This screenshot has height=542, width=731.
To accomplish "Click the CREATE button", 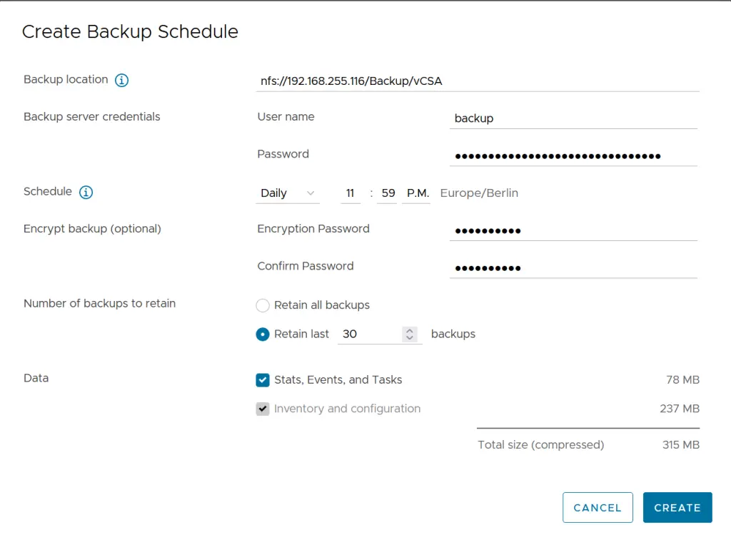I will [x=677, y=507].
